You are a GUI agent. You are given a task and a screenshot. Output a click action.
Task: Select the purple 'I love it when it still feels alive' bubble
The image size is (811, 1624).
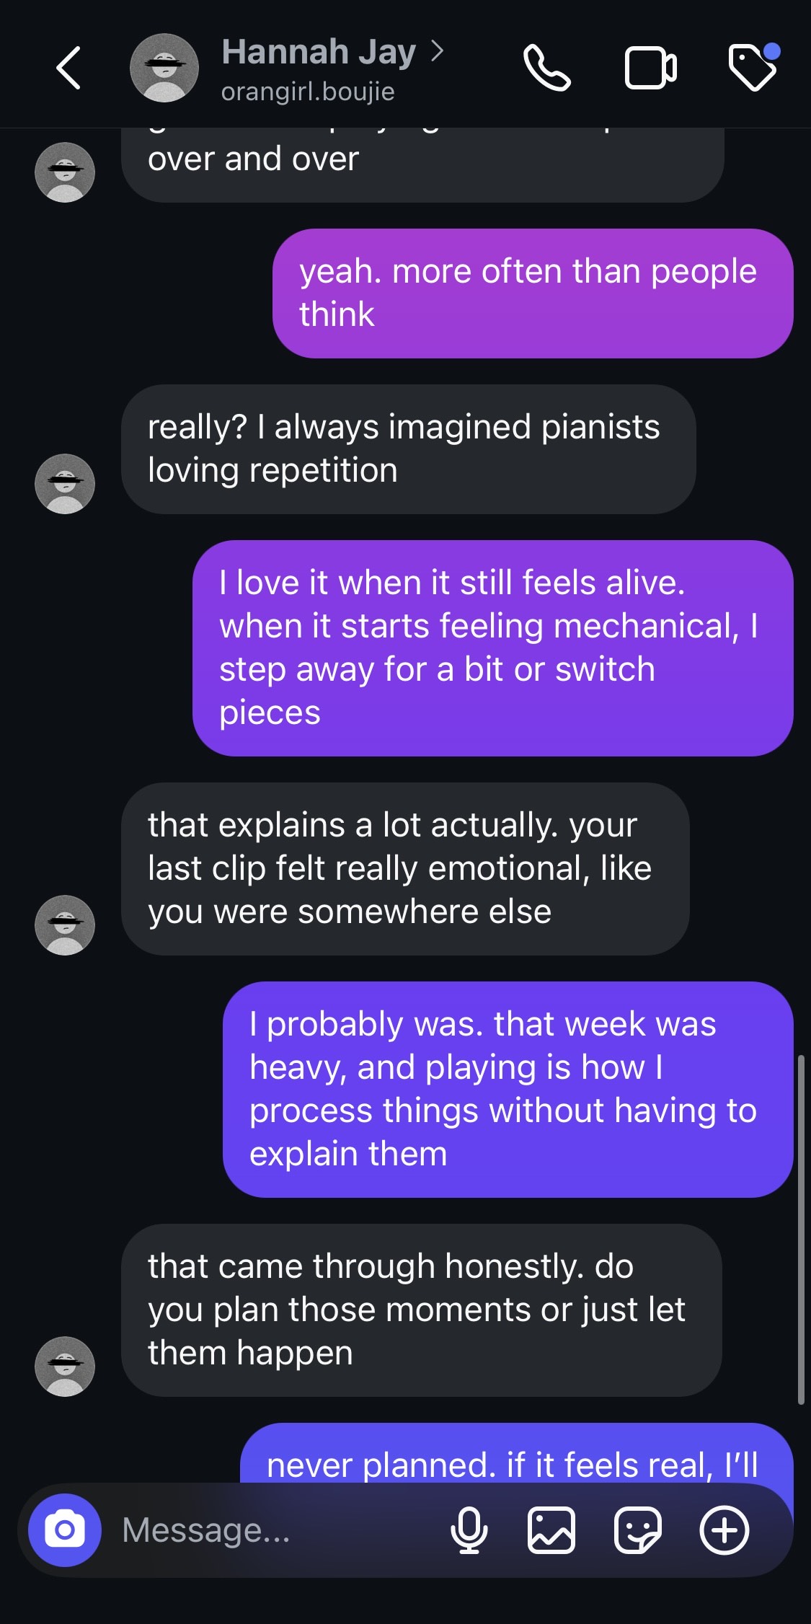coord(489,653)
